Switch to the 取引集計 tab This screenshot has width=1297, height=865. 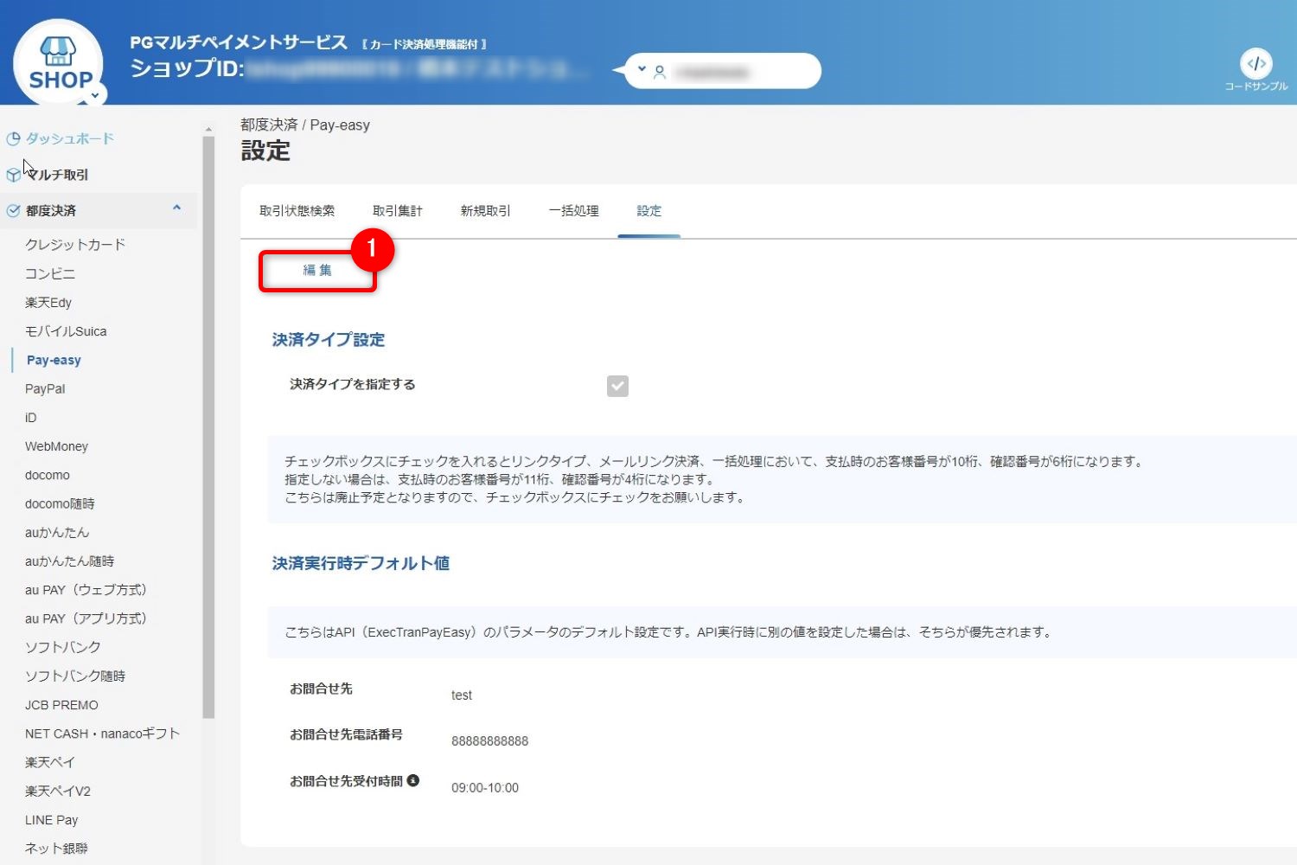(397, 209)
